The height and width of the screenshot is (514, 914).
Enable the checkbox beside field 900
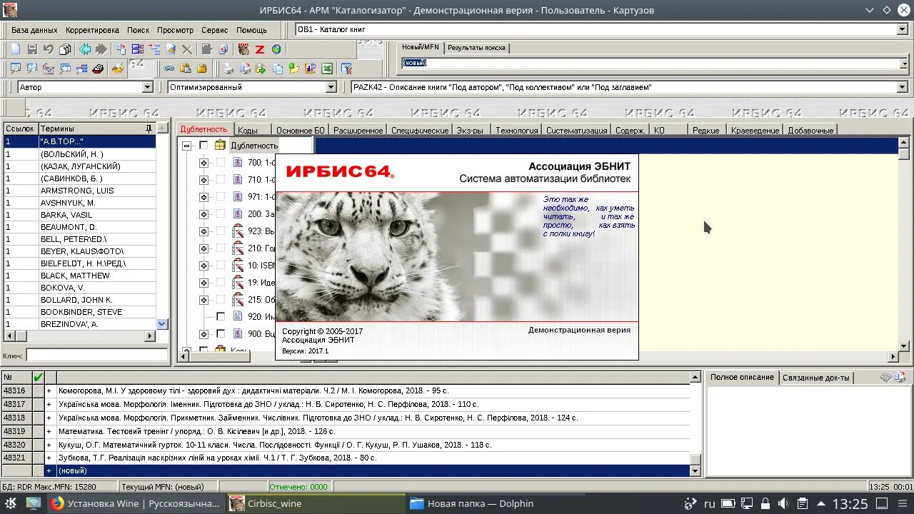[x=221, y=333]
